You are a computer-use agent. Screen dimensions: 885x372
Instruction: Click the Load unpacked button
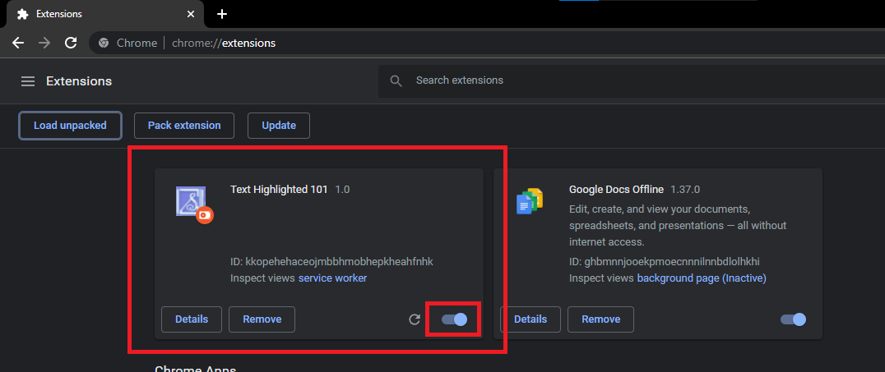pyautogui.click(x=70, y=125)
